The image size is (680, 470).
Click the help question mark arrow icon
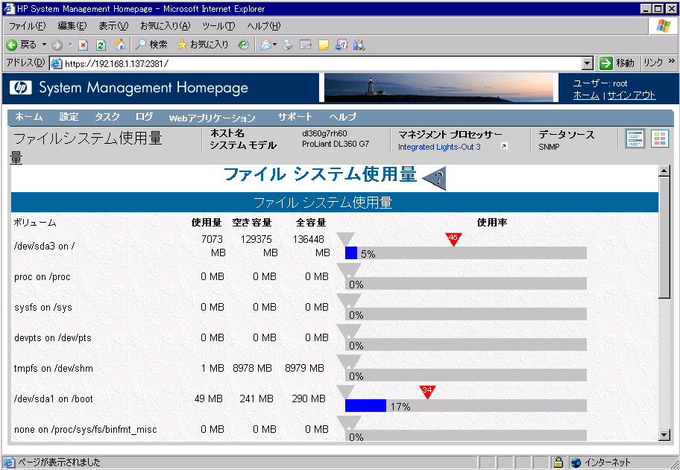coord(435,177)
